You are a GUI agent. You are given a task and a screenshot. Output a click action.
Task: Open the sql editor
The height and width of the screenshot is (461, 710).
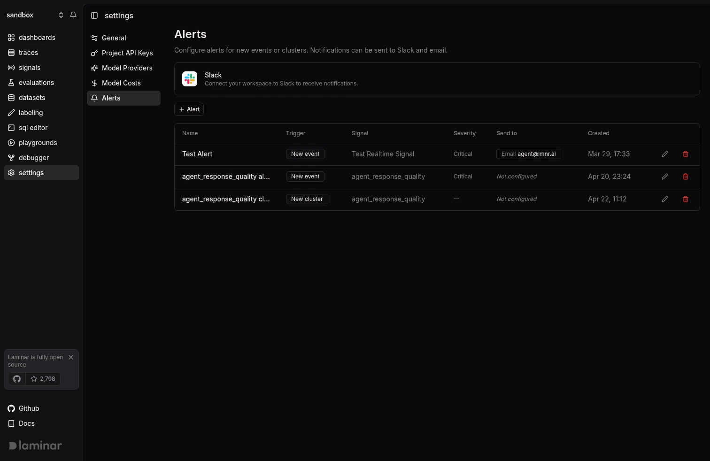coord(33,127)
